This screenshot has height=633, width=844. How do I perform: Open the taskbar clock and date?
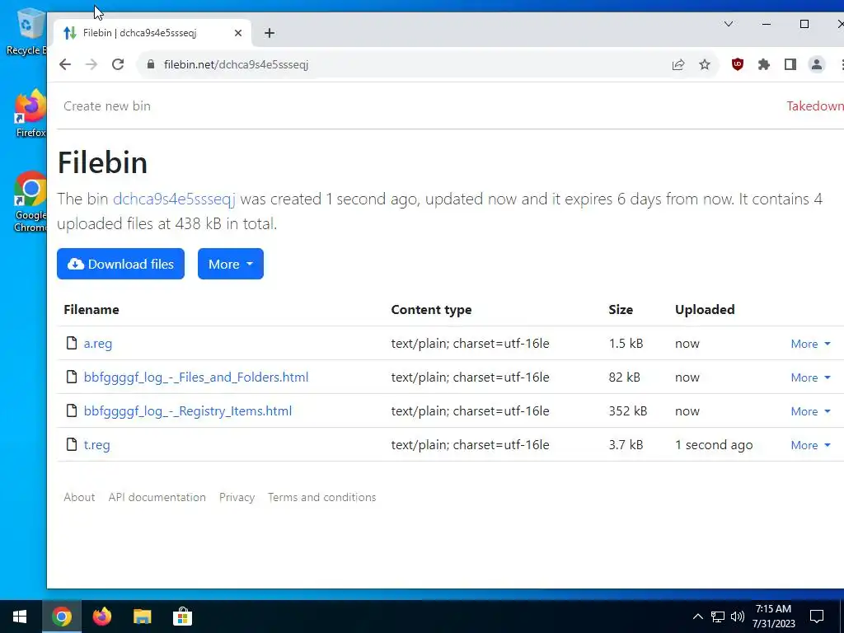tap(773, 617)
